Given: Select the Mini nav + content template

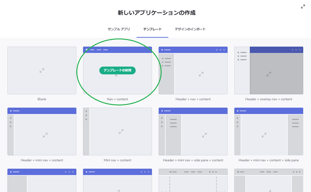Looking at the screenshot, I should tap(117, 131).
